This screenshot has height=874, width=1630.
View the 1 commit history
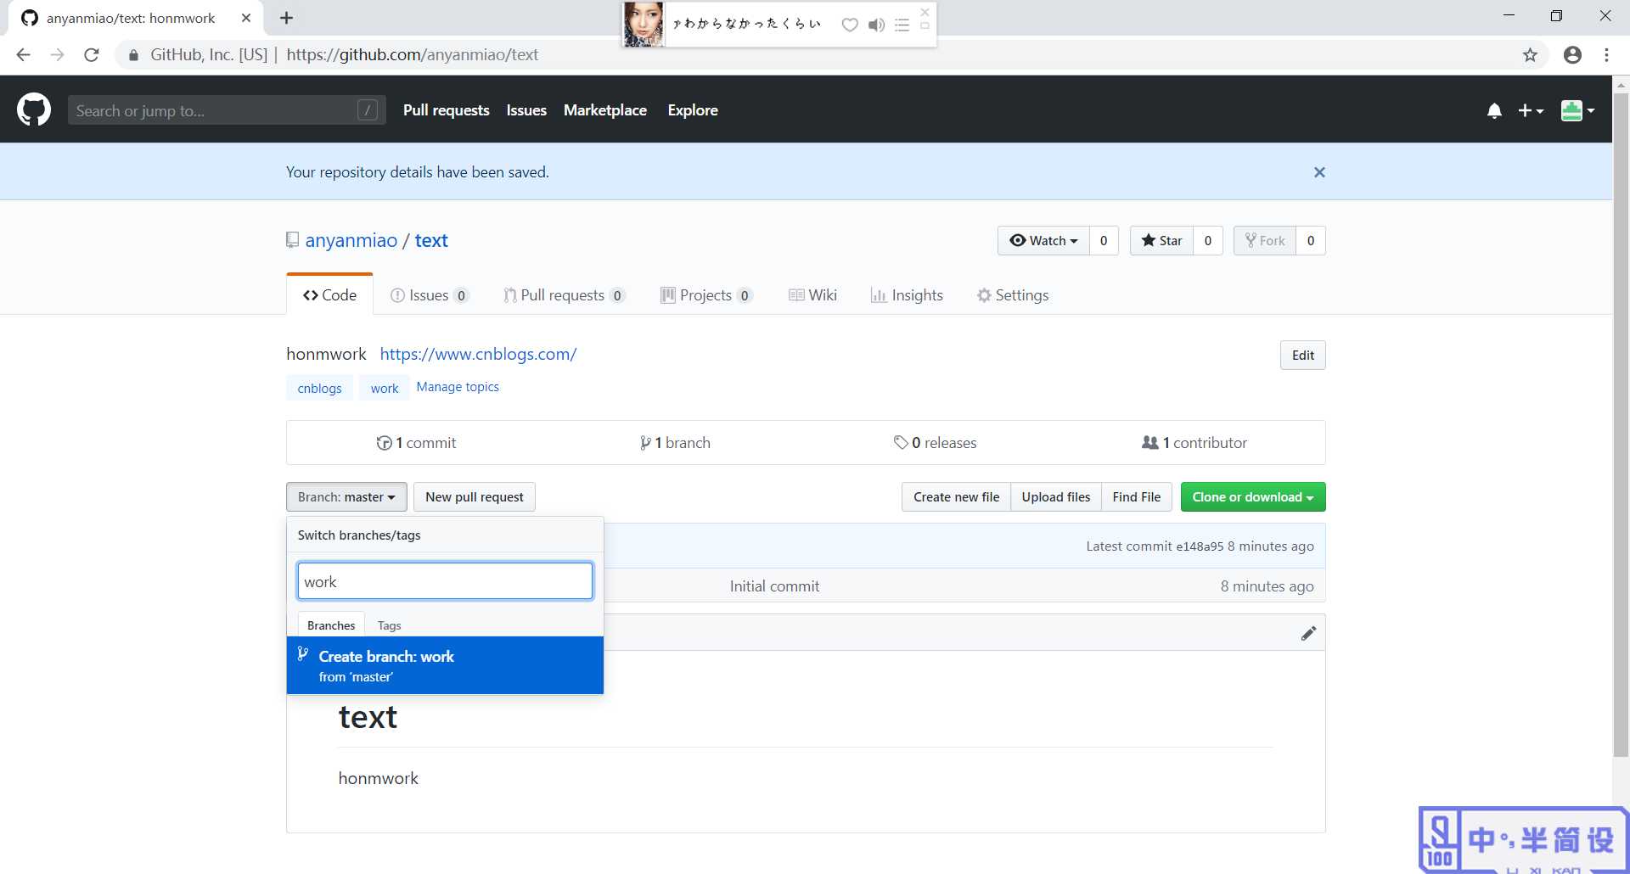416,443
